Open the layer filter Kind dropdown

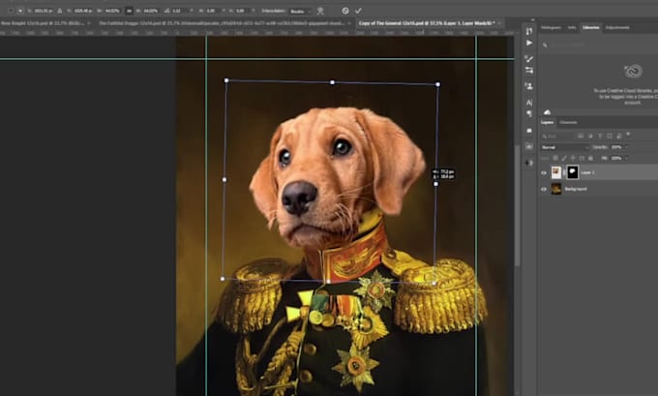pos(557,137)
